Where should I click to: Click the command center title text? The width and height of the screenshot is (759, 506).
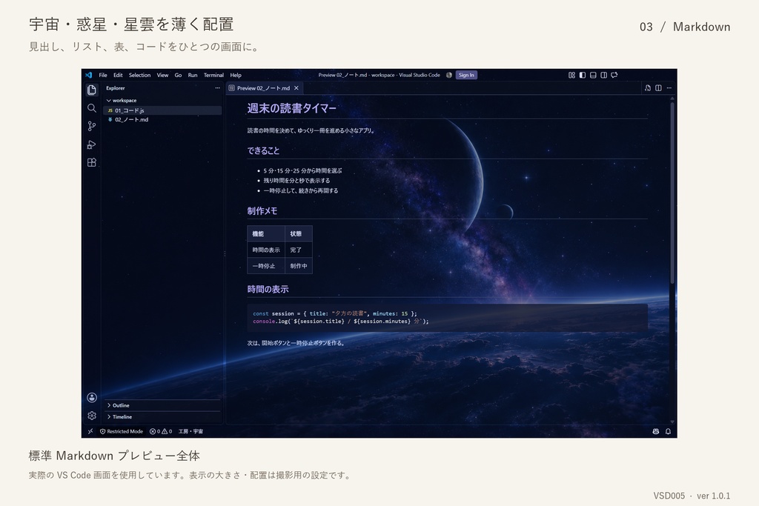coord(379,75)
